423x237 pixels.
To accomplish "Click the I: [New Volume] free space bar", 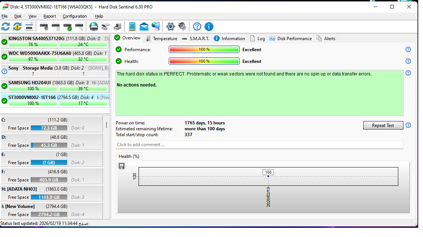I will pos(49,215).
